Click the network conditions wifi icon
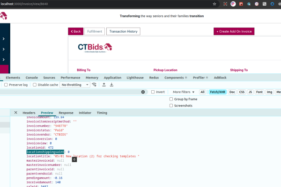This screenshot has width=281, height=187. click(x=94, y=85)
